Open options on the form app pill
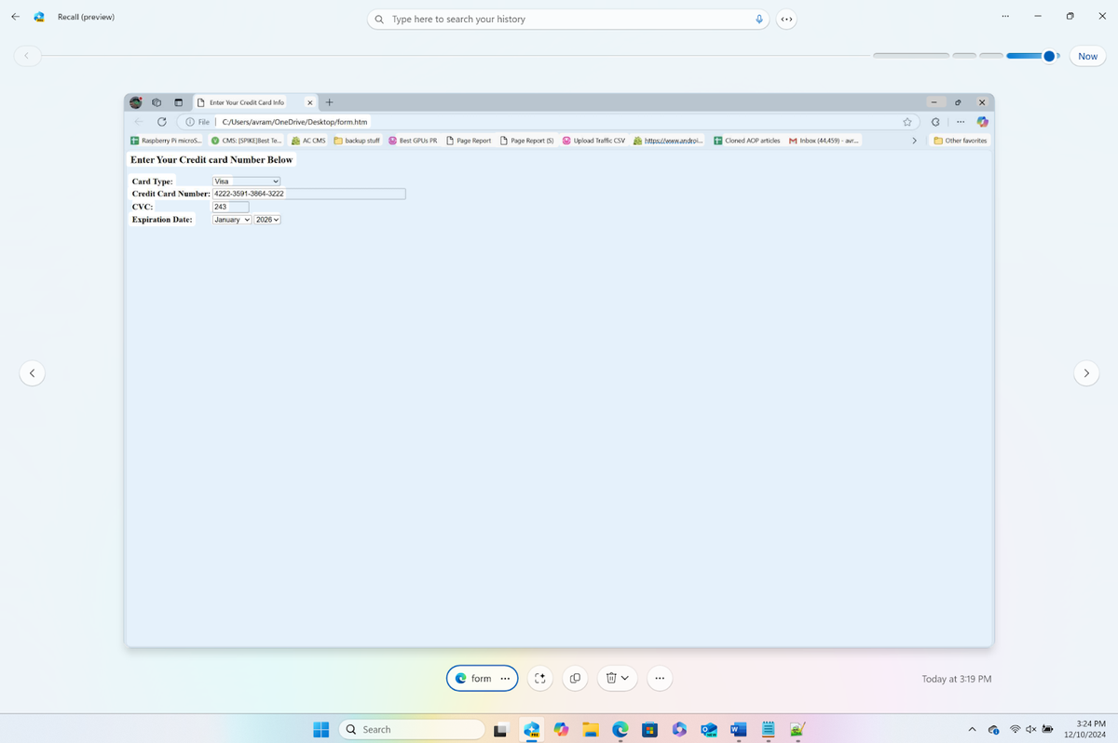Image resolution: width=1118 pixels, height=743 pixels. [x=505, y=679]
